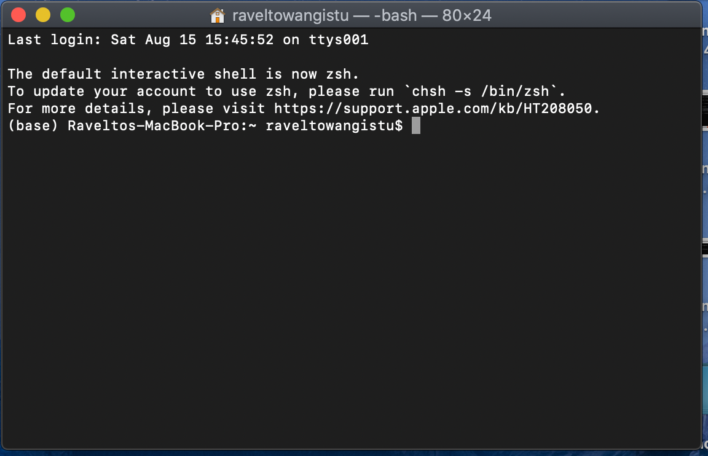
Task: Click the yellow minimize traffic light
Action: [42, 14]
